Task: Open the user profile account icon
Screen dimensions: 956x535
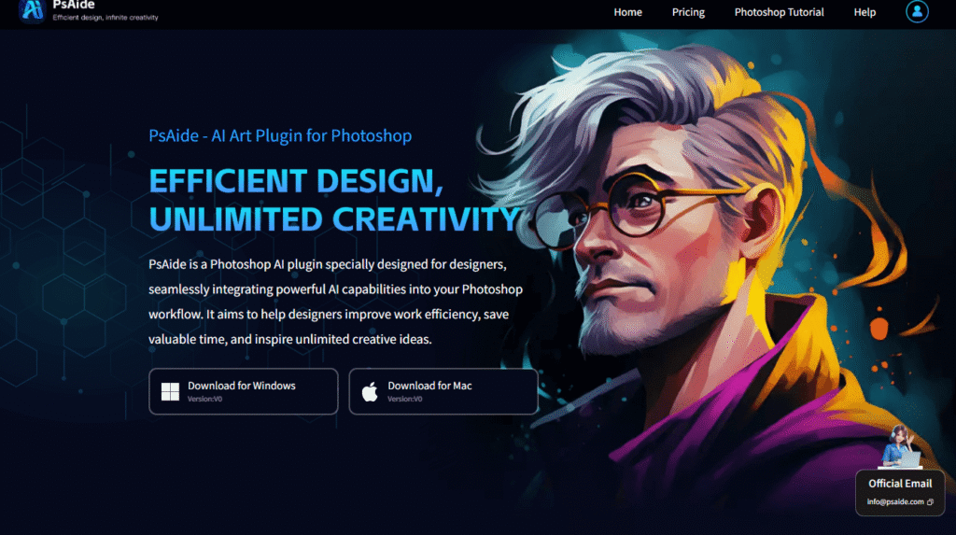Action: (x=917, y=11)
